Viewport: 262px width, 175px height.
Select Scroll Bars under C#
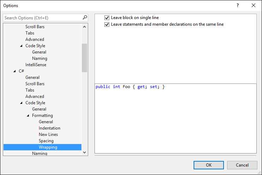tap(35, 84)
